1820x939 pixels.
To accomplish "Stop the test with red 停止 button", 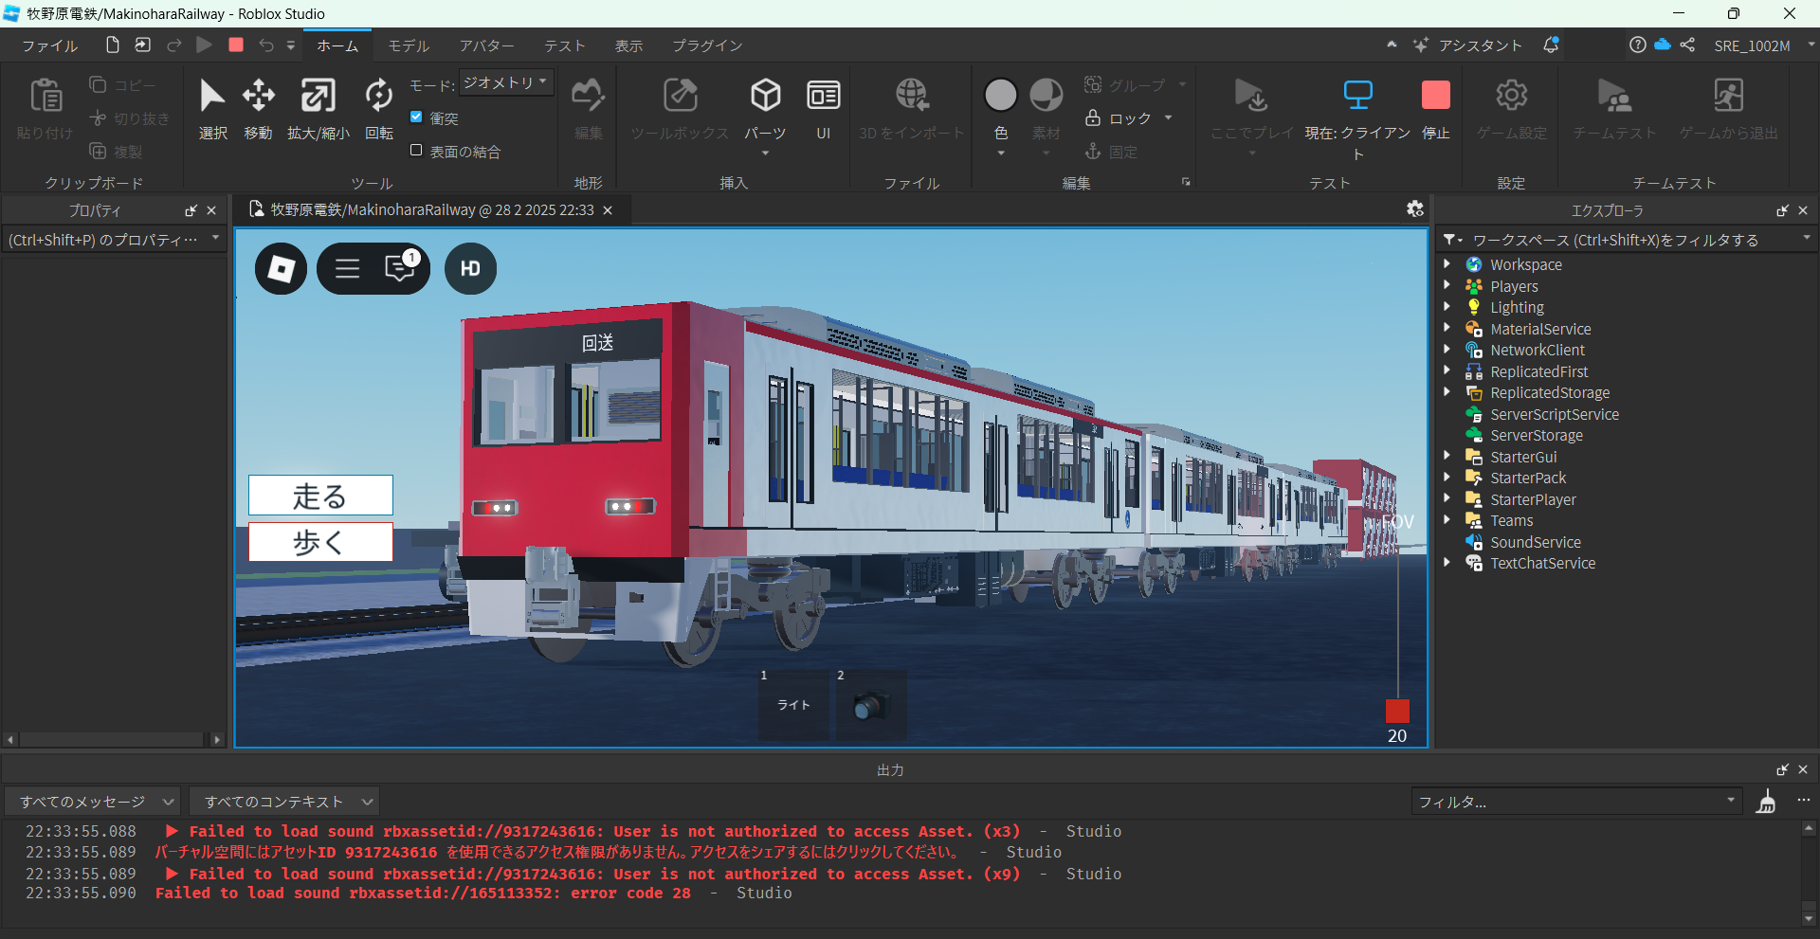I will point(1435,95).
